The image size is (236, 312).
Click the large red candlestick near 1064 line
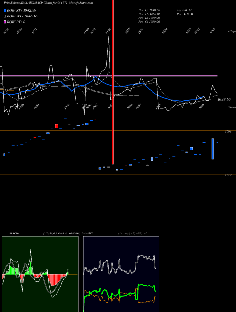tap(57, 126)
